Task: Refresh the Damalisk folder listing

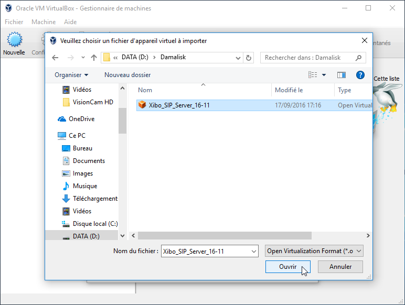Action: pos(249,58)
